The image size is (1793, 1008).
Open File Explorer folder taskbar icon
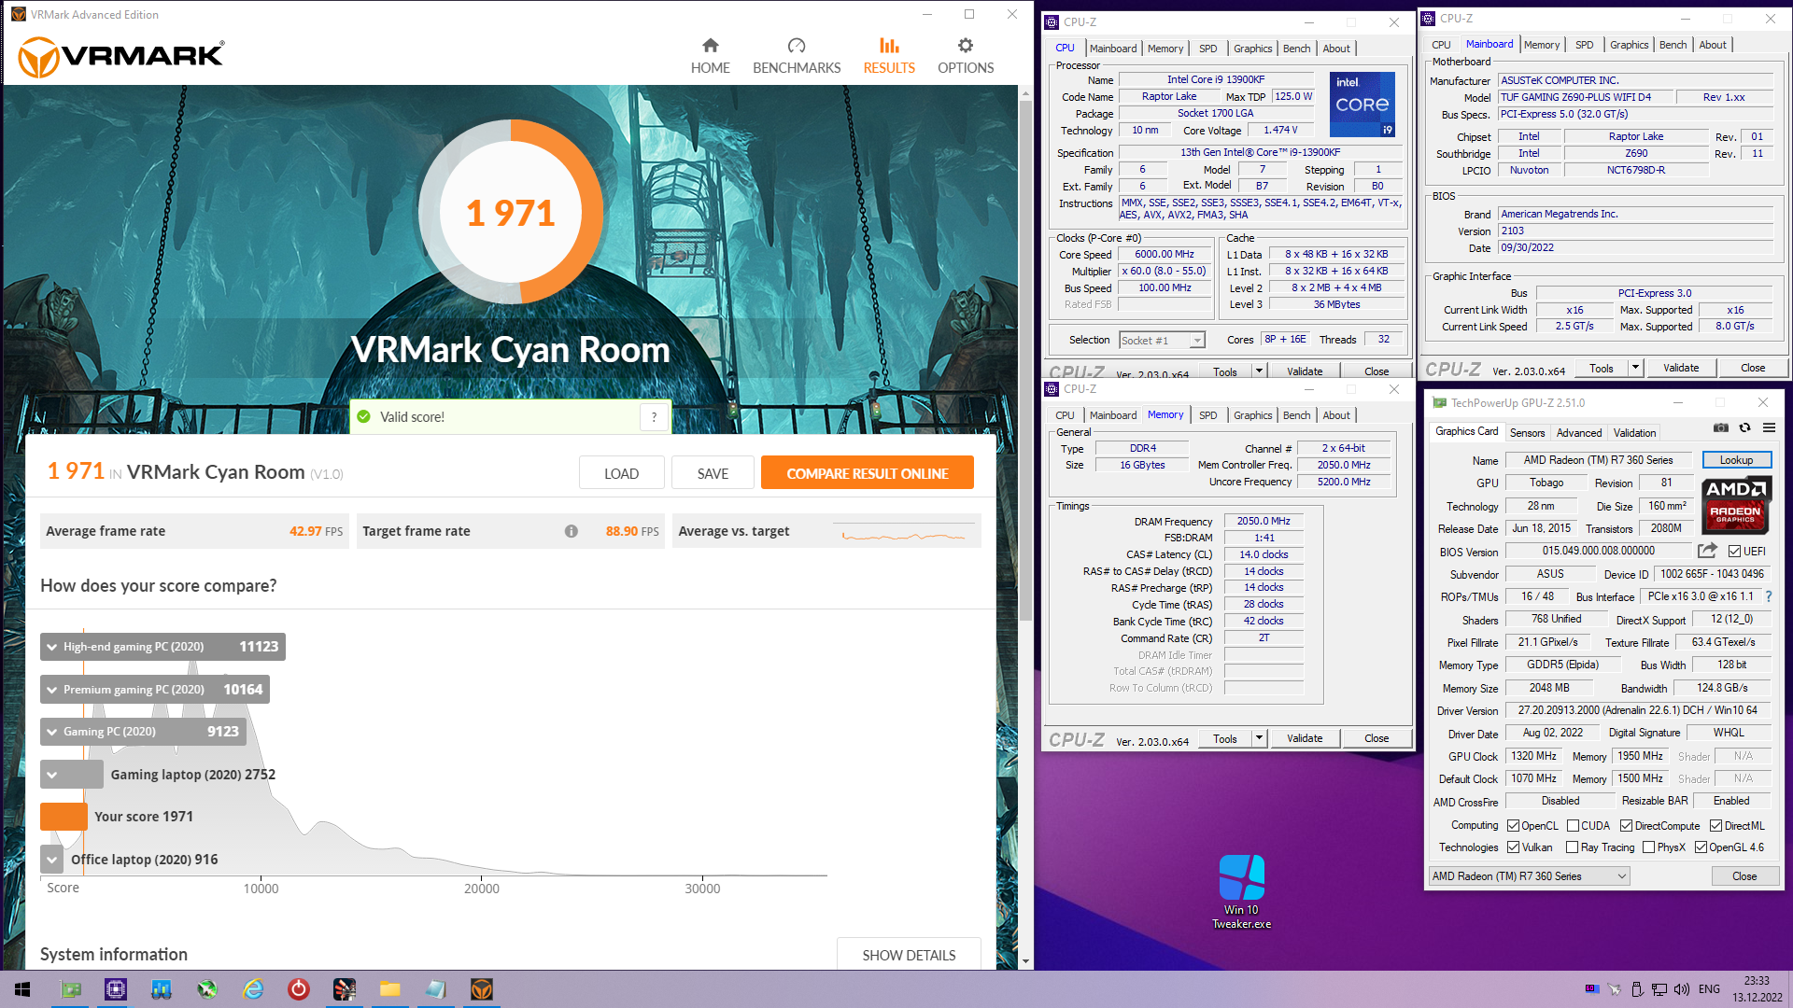click(x=390, y=989)
